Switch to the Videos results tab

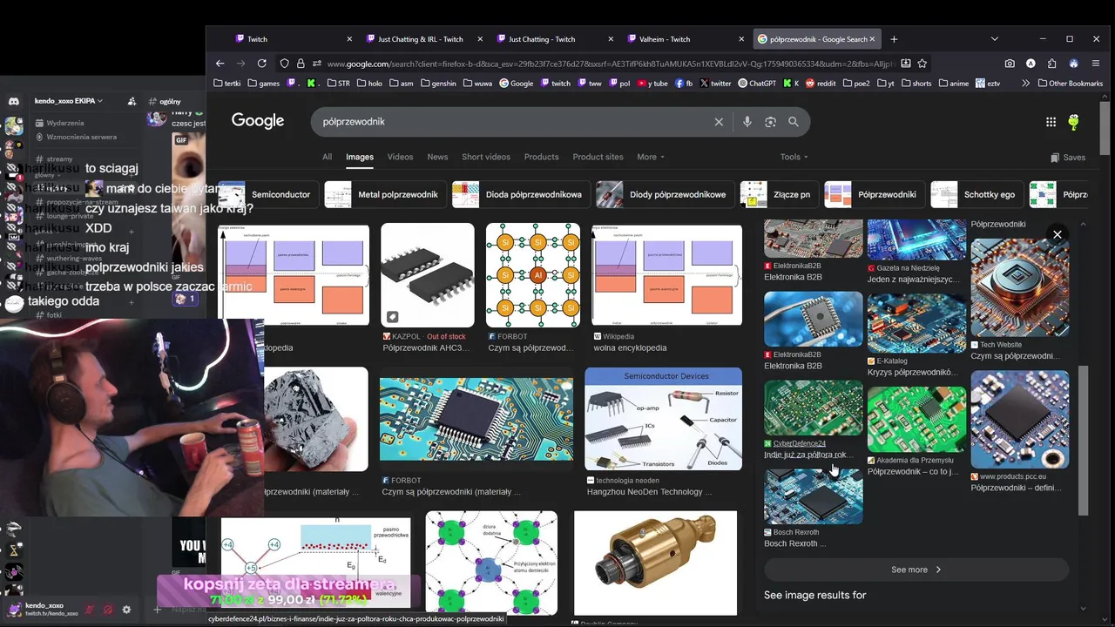point(400,157)
